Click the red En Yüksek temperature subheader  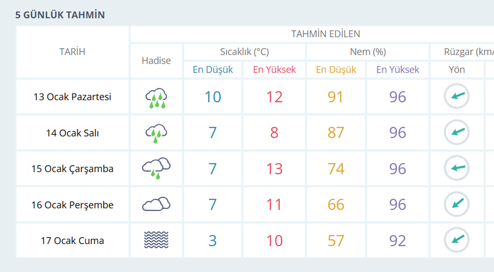point(274,70)
